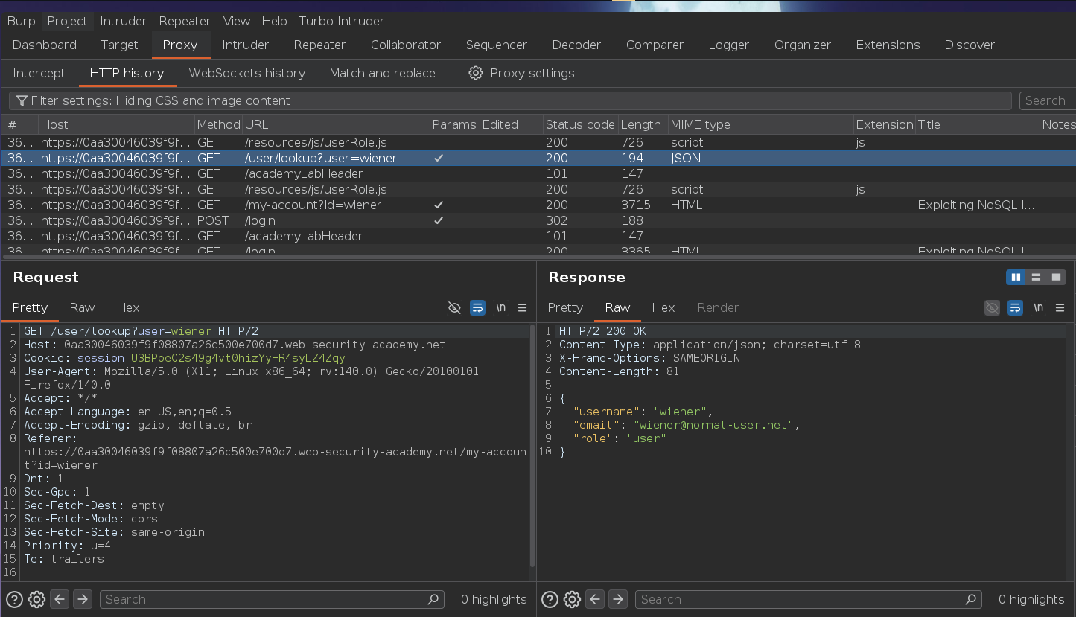The image size is (1076, 617).
Task: Click Params checkmark of /user/lookup row
Action: point(439,158)
